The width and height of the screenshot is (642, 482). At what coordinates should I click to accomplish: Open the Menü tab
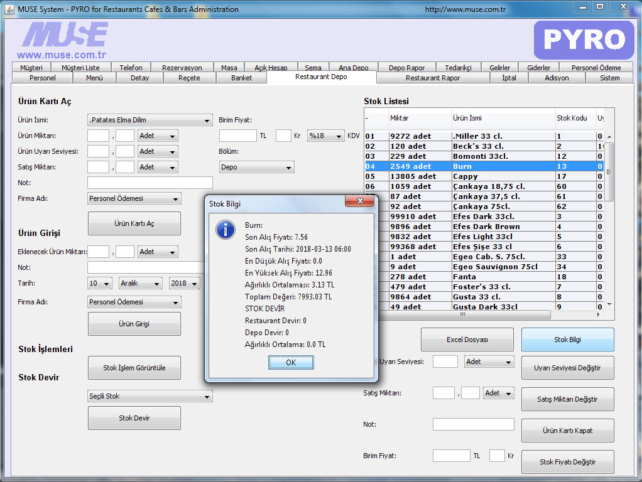pos(95,78)
